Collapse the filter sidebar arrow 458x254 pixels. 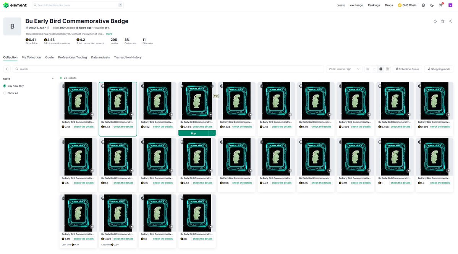(7, 69)
